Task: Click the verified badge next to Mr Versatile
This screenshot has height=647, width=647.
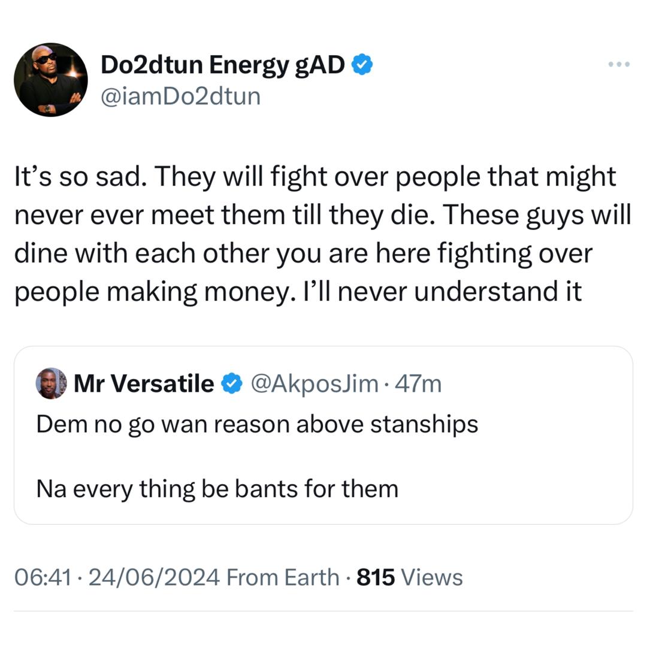Action: 232,383
